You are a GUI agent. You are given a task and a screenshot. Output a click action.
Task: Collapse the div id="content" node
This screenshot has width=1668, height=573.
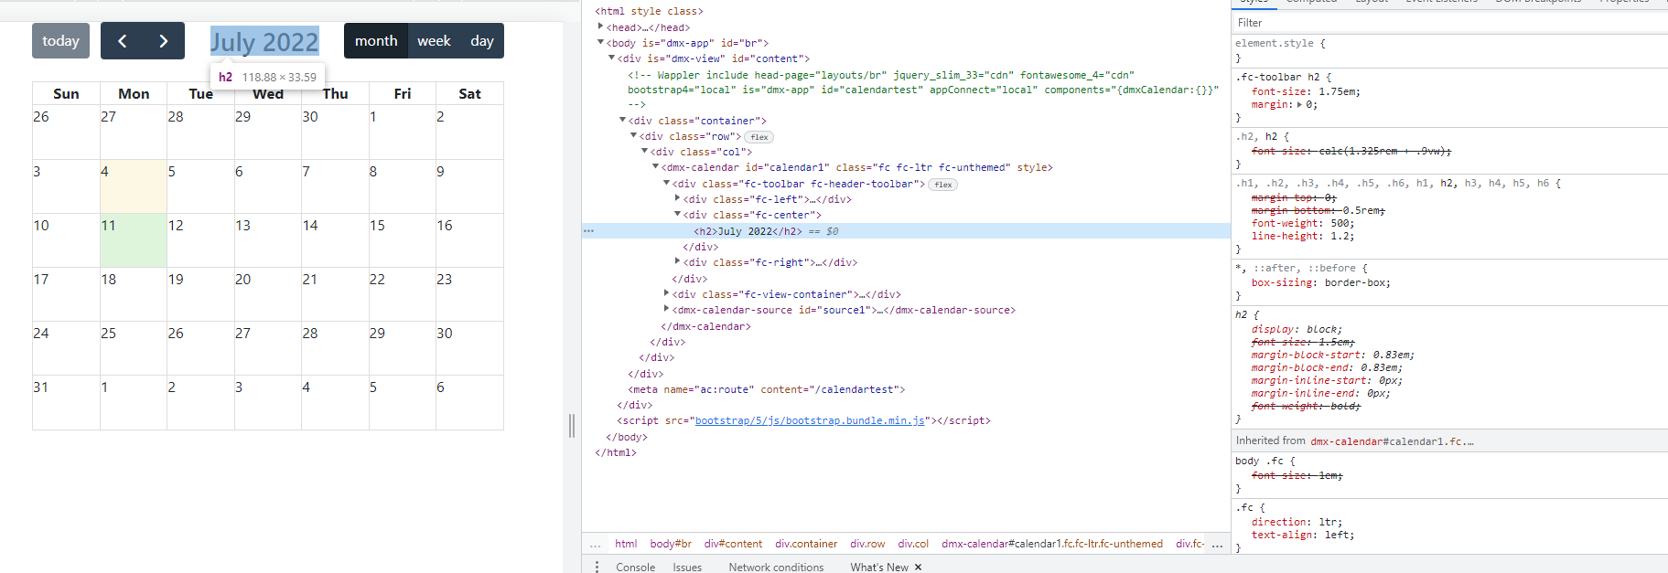[611, 58]
